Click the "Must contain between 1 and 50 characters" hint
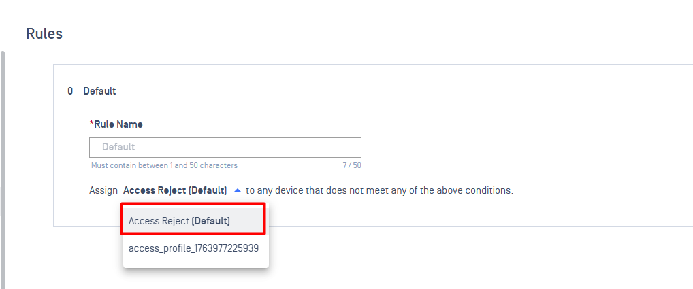Viewport: 693px width, 289px height. coord(164,165)
